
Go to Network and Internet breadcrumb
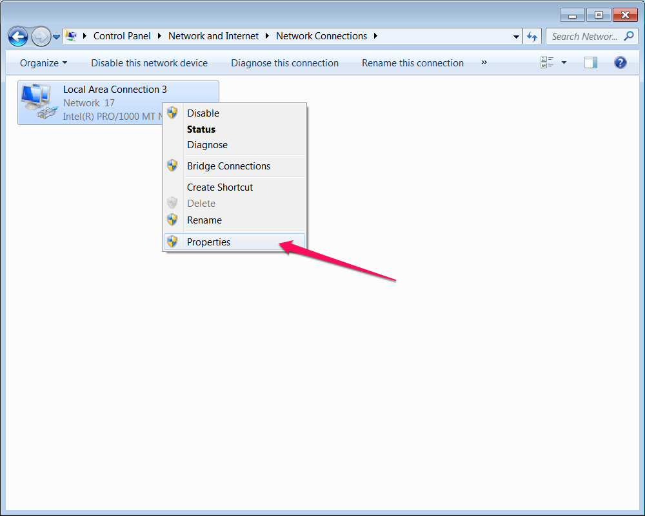(213, 36)
